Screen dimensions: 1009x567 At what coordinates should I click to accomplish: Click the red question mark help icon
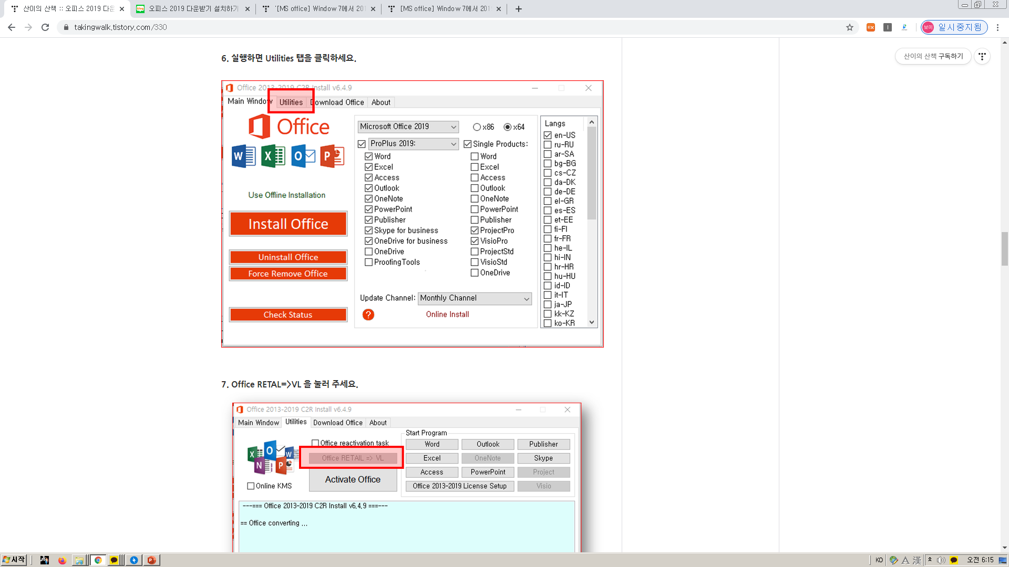click(x=368, y=314)
